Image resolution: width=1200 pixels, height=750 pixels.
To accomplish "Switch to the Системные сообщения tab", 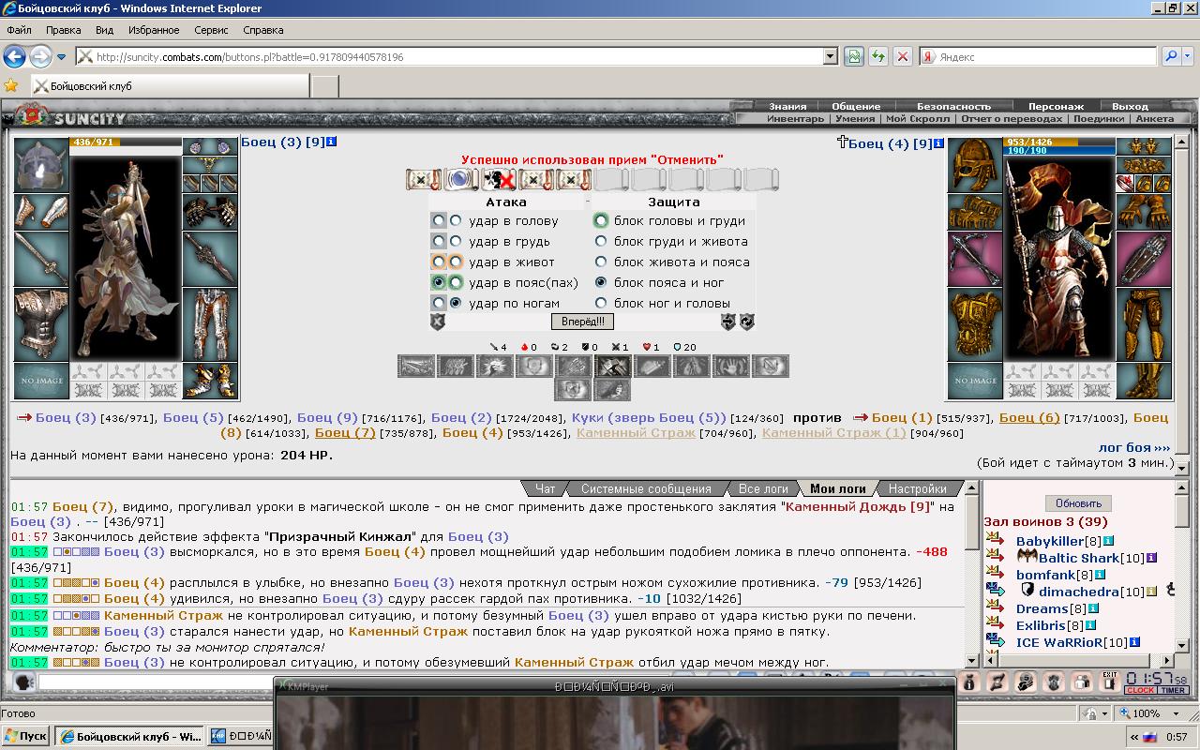I will [646, 488].
